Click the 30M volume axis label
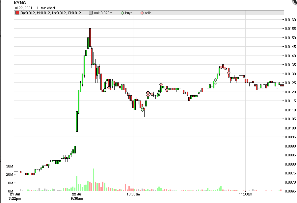 click(x=10, y=166)
